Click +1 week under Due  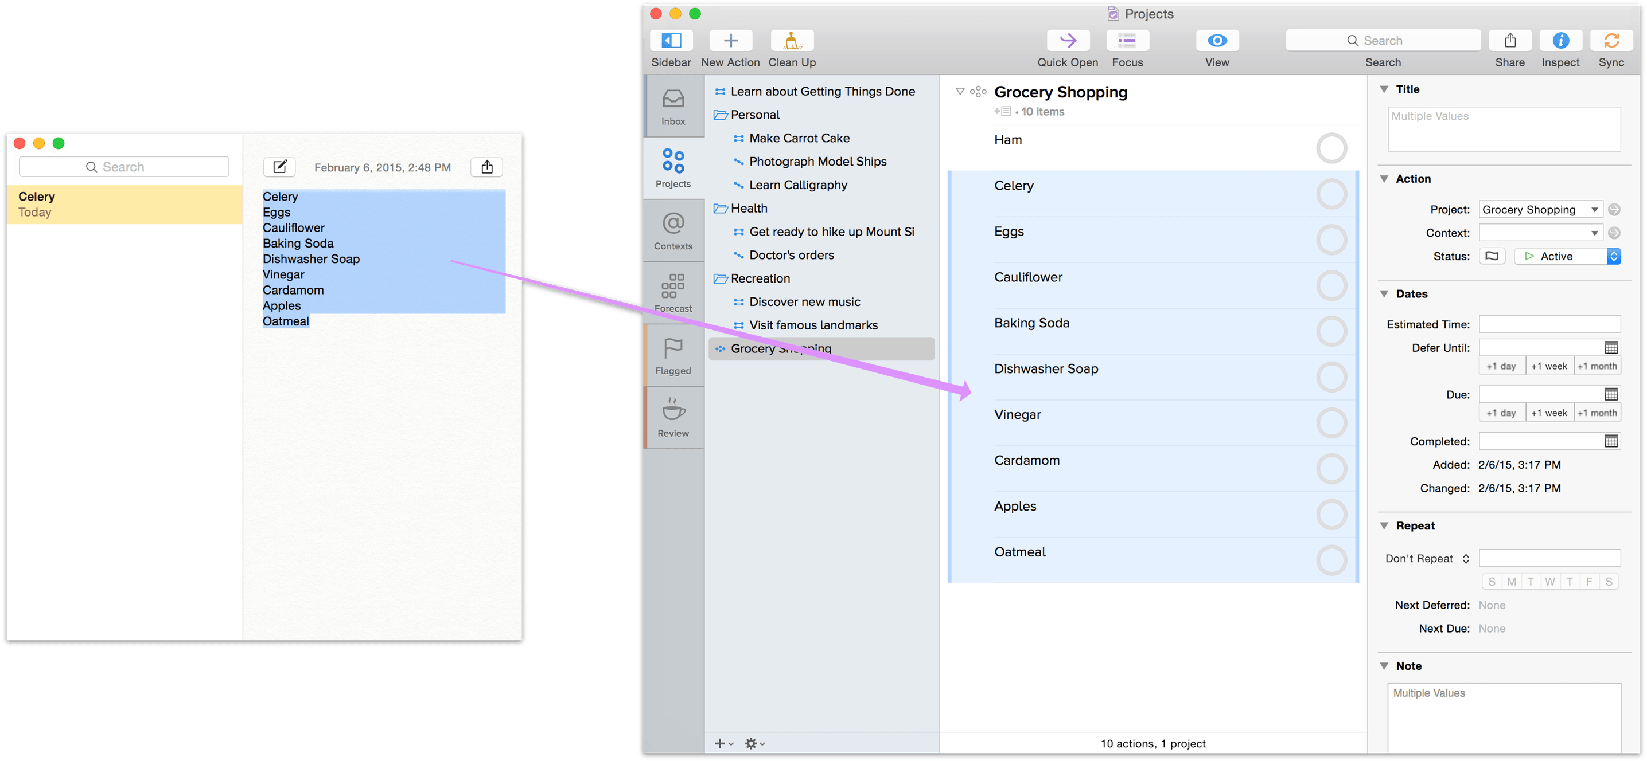tap(1549, 413)
